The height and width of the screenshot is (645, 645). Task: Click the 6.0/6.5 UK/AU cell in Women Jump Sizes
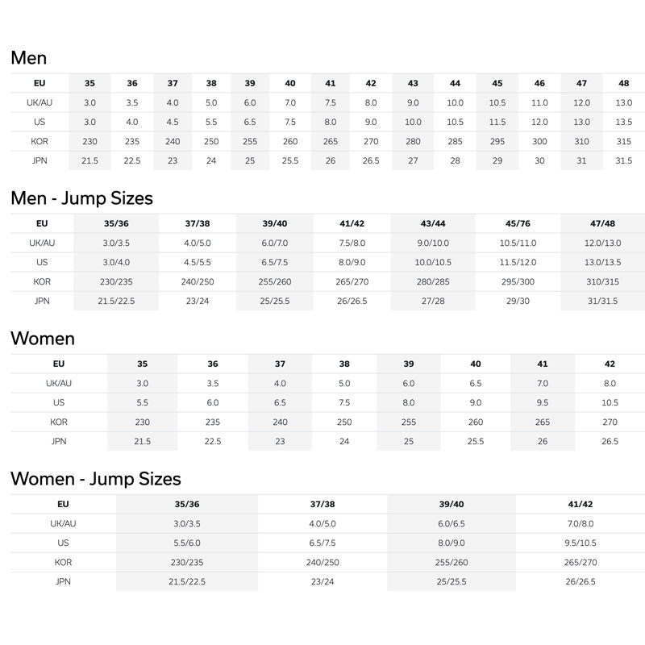click(451, 523)
